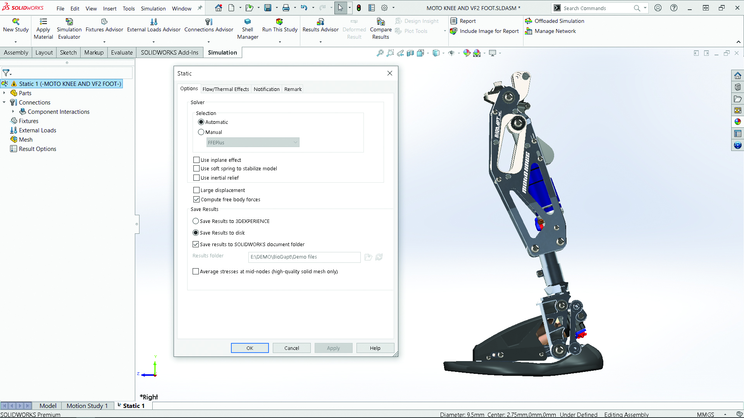Open Search Commands dropdown arrow
Viewport: 744px width, 418px height.
pyautogui.click(x=645, y=8)
